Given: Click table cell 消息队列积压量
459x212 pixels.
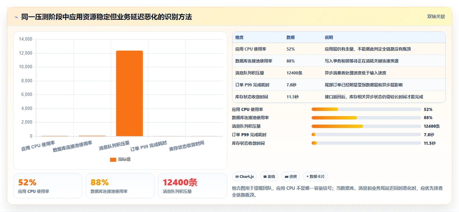Looking at the screenshot, I should click(x=249, y=73).
